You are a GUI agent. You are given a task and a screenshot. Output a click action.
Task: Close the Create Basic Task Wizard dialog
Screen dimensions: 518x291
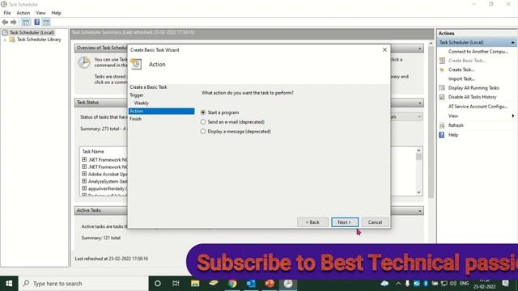tap(384, 50)
